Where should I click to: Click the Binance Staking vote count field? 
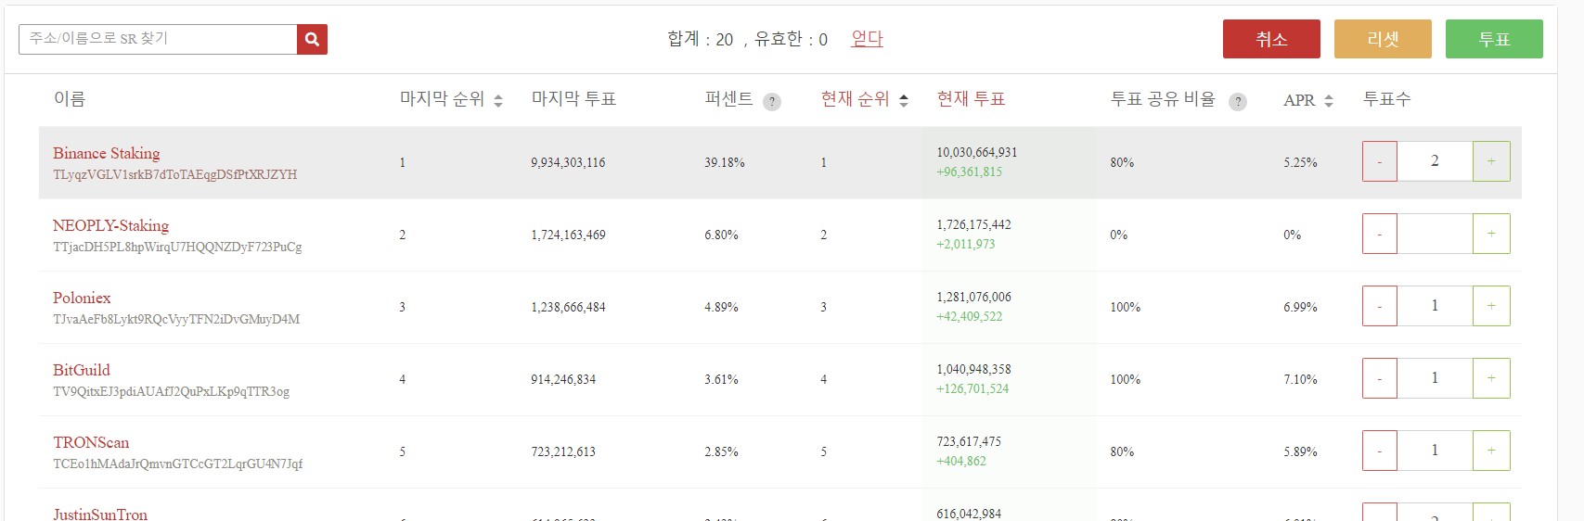(x=1435, y=161)
